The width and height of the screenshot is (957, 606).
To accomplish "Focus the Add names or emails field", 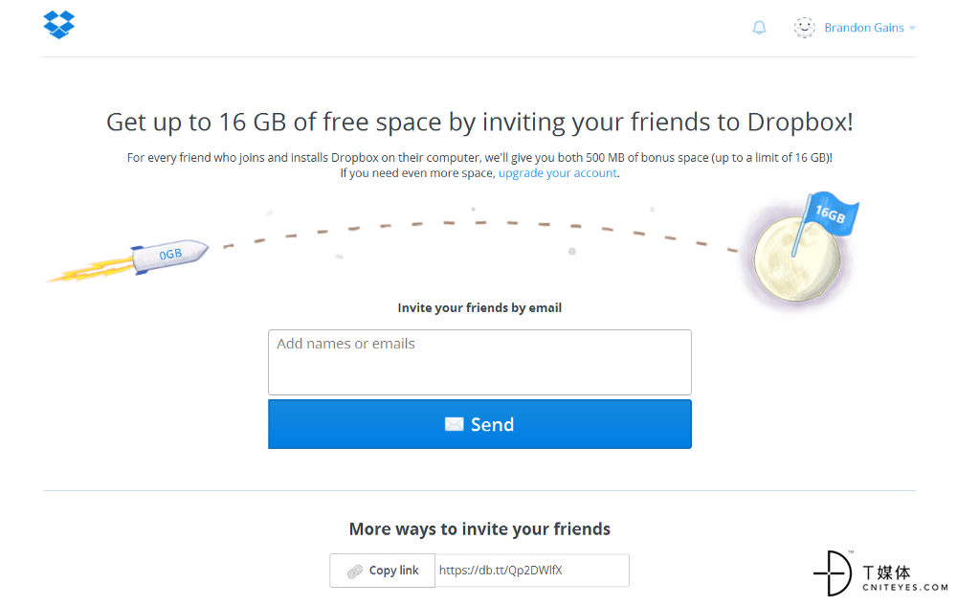I will (479, 363).
